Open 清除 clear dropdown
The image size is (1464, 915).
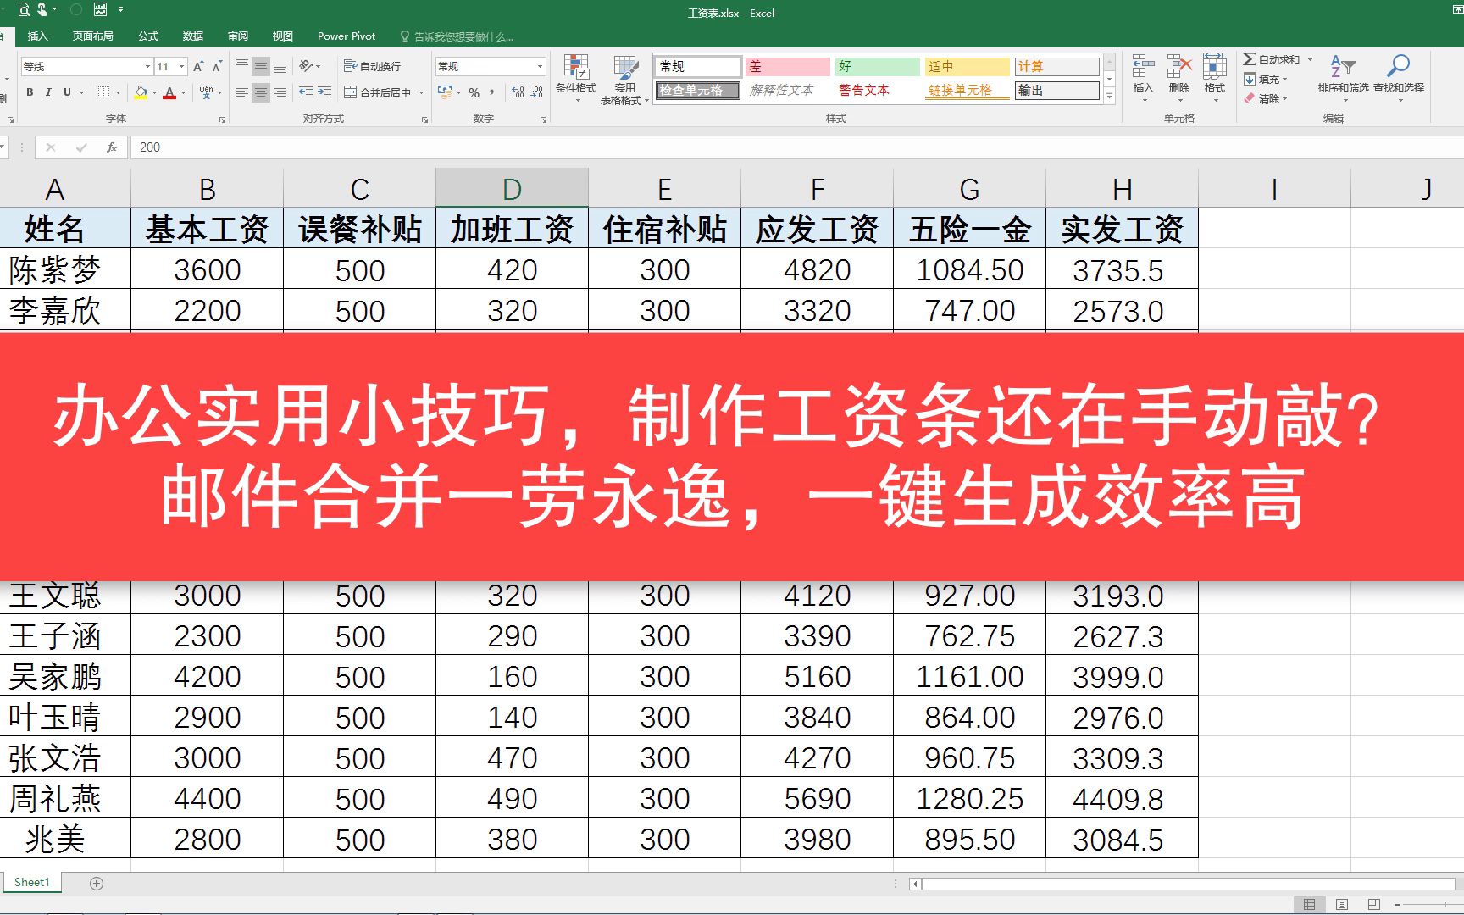point(1266,98)
